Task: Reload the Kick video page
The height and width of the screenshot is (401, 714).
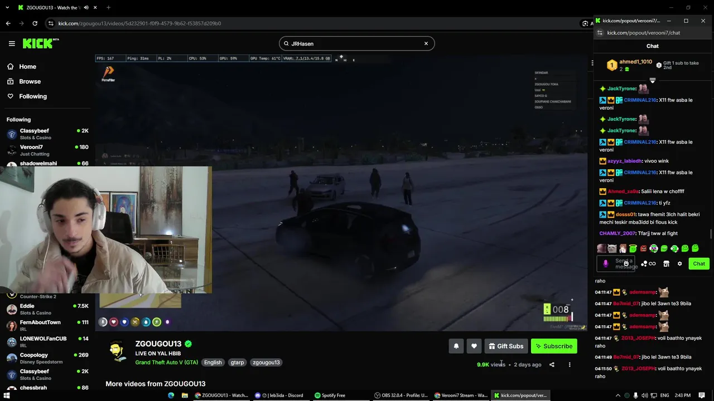Action: click(x=35, y=23)
